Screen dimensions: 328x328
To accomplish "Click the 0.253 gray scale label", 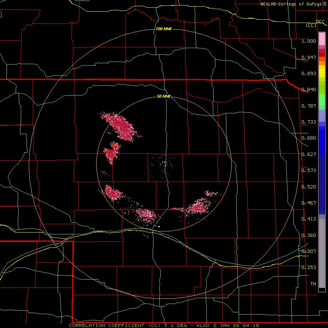I will tap(309, 268).
